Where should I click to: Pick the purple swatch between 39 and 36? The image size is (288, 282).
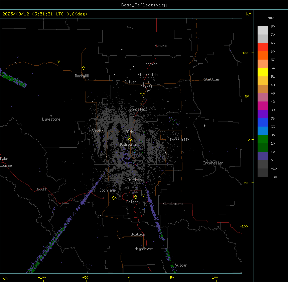click(x=263, y=114)
